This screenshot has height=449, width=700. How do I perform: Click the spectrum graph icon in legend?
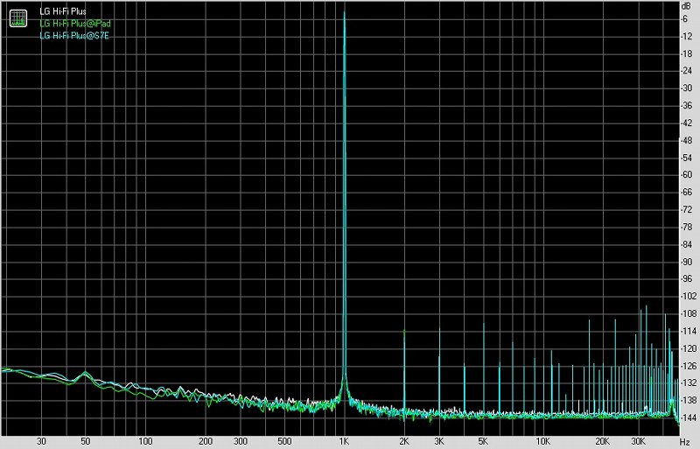[18, 18]
